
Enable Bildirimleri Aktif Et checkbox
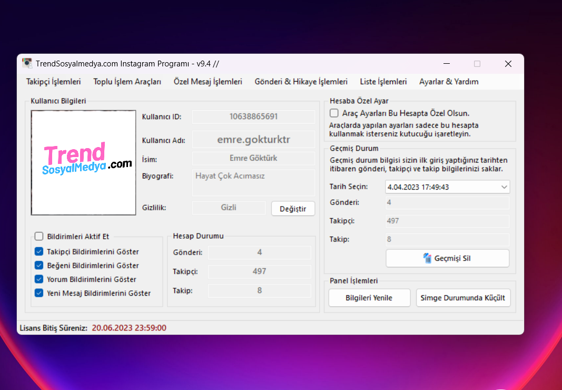[39, 237]
